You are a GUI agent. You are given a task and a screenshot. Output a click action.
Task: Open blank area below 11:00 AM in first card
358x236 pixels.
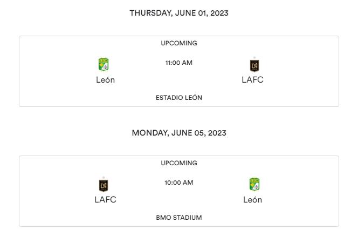pyautogui.click(x=179, y=80)
